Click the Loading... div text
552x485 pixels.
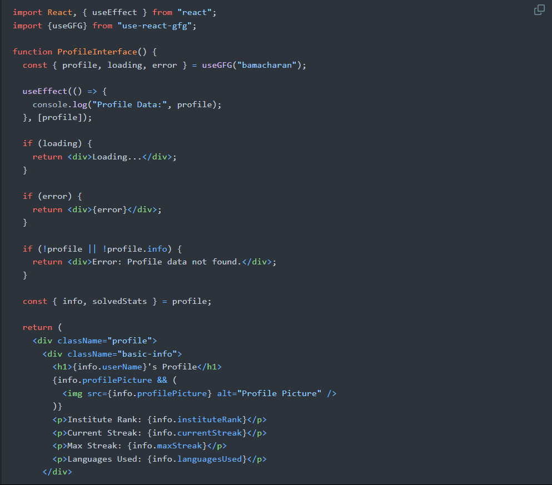117,157
